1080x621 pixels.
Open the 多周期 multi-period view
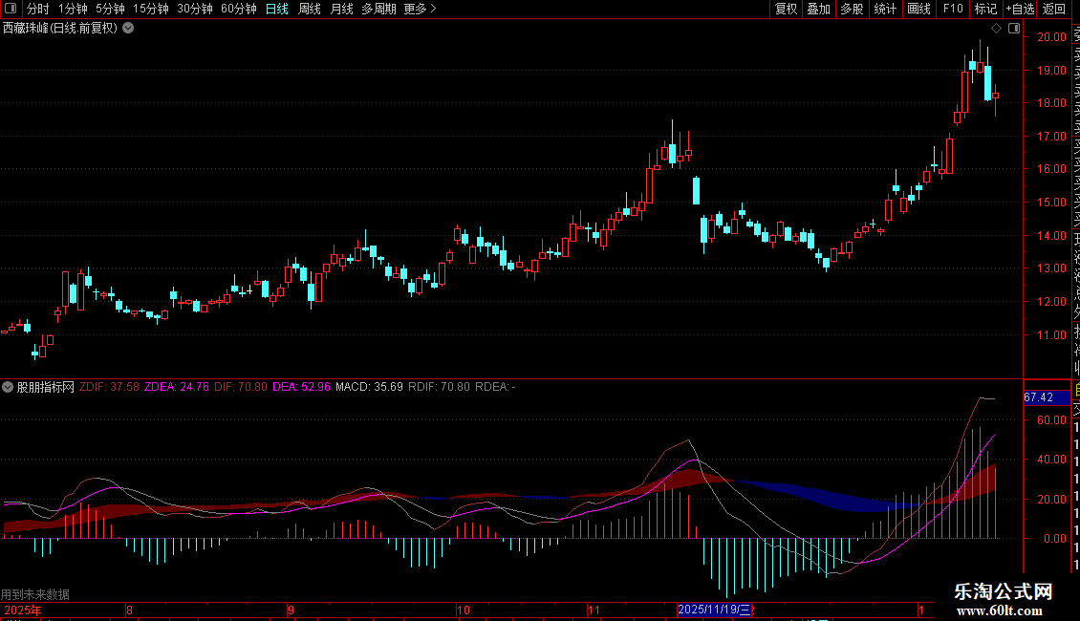[378, 9]
